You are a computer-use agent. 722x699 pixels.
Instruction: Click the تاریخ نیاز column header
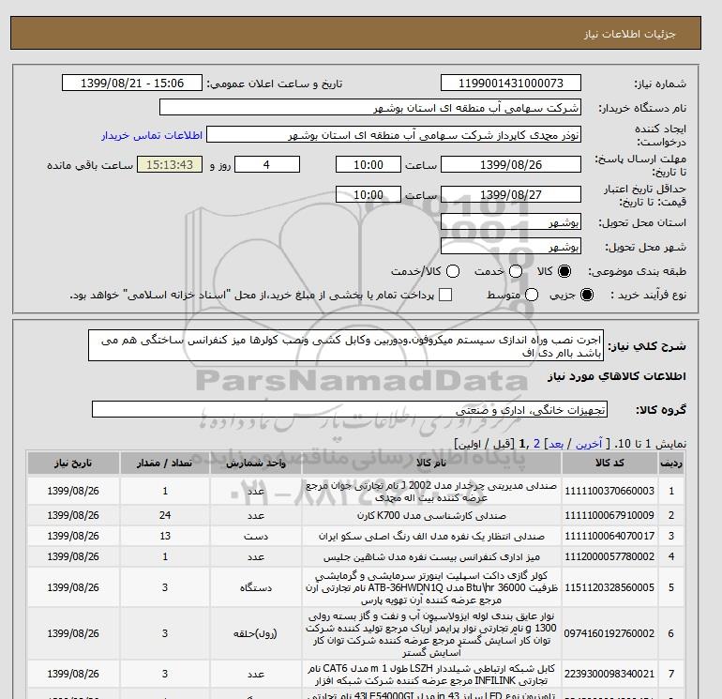(73, 463)
